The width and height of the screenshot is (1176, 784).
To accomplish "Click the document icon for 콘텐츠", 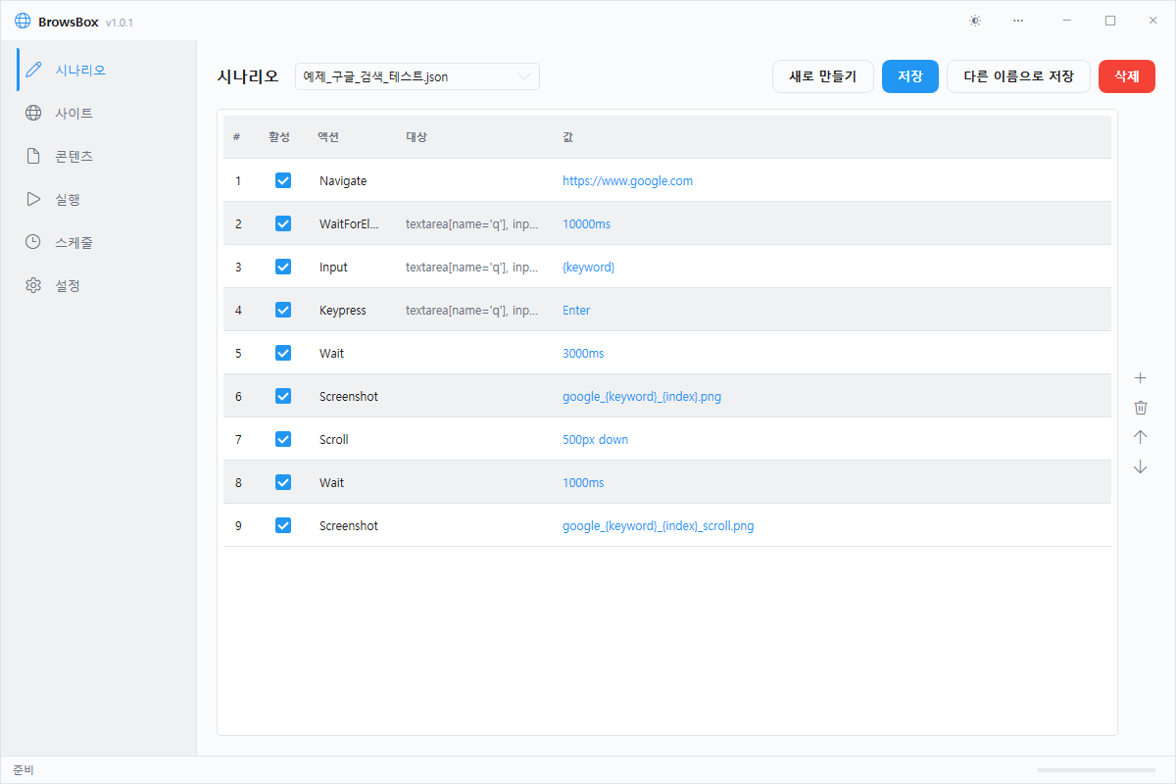I will (33, 156).
